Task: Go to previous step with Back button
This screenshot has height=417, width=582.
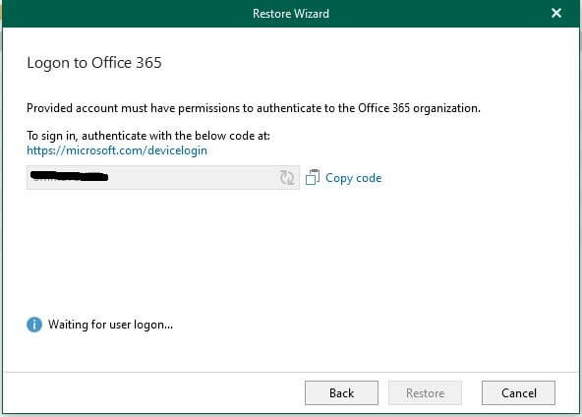Action: coord(341,392)
